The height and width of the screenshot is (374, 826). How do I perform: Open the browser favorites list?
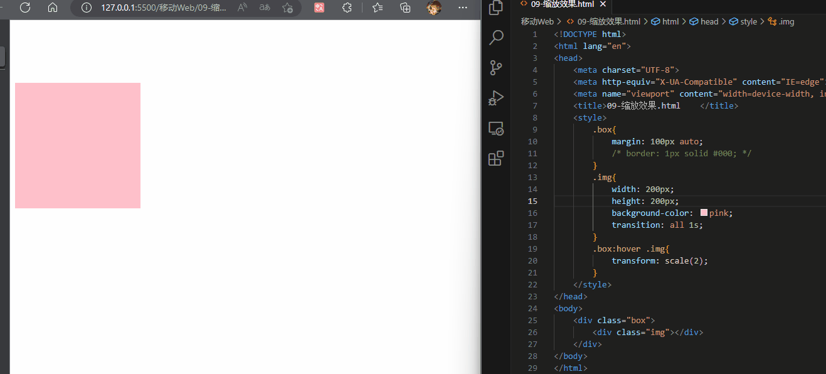378,8
